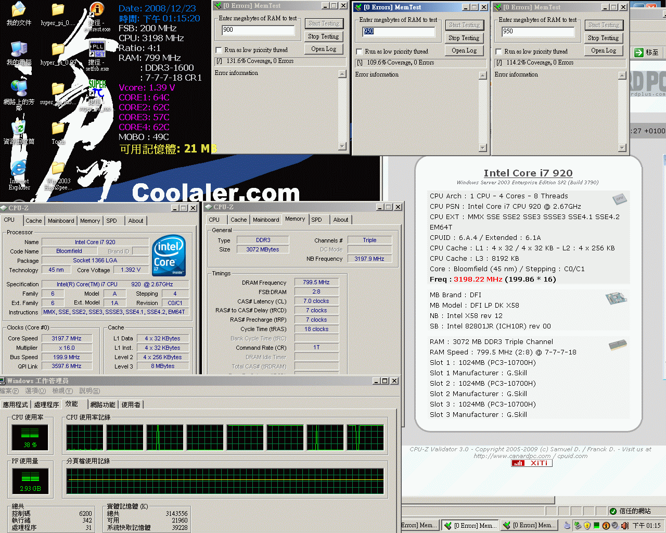Switch to 使用者 tab in Task Manager

(x=131, y=404)
